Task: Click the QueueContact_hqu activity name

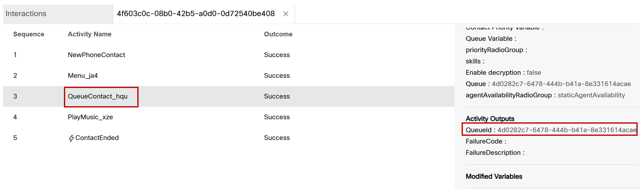Action: pyautogui.click(x=97, y=96)
